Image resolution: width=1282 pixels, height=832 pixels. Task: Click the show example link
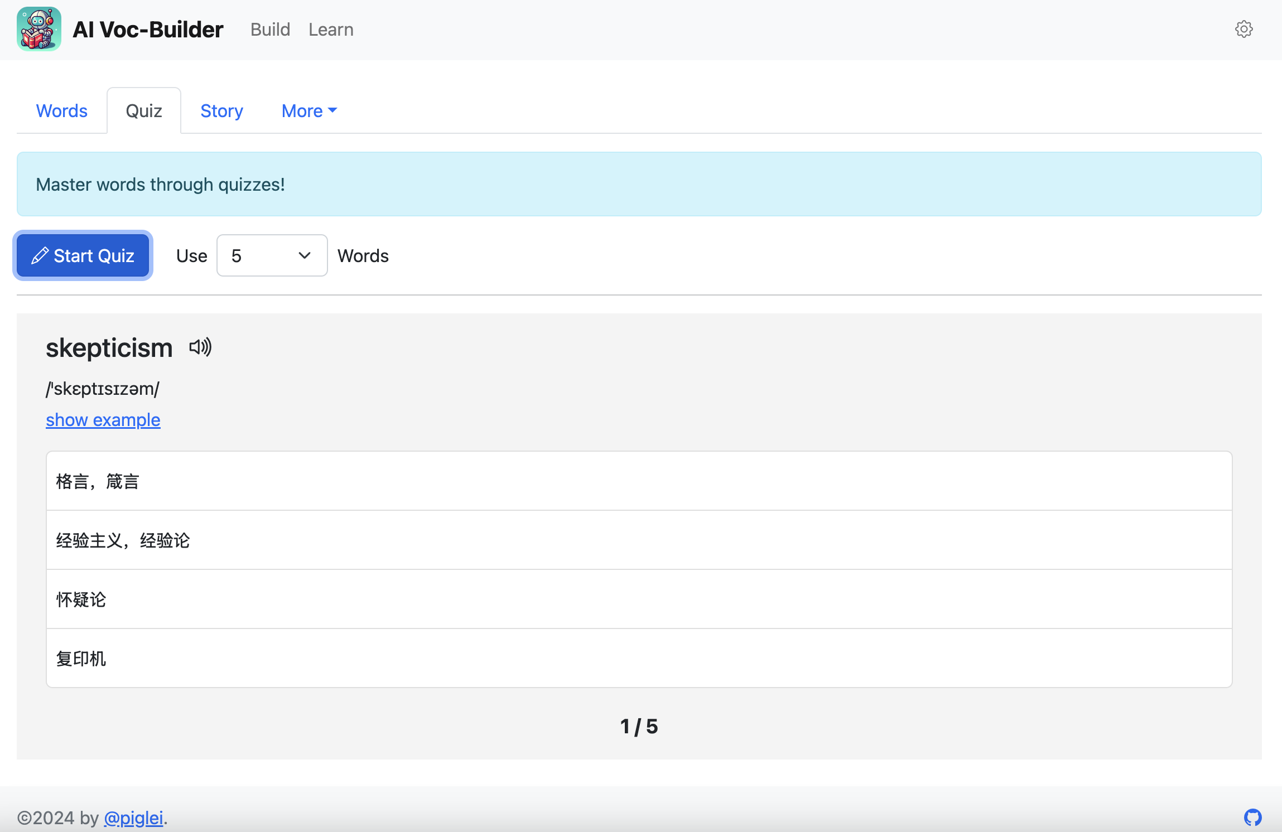pyautogui.click(x=103, y=420)
